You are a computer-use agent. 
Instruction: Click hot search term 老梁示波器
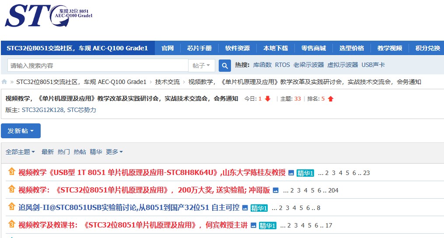coord(309,65)
